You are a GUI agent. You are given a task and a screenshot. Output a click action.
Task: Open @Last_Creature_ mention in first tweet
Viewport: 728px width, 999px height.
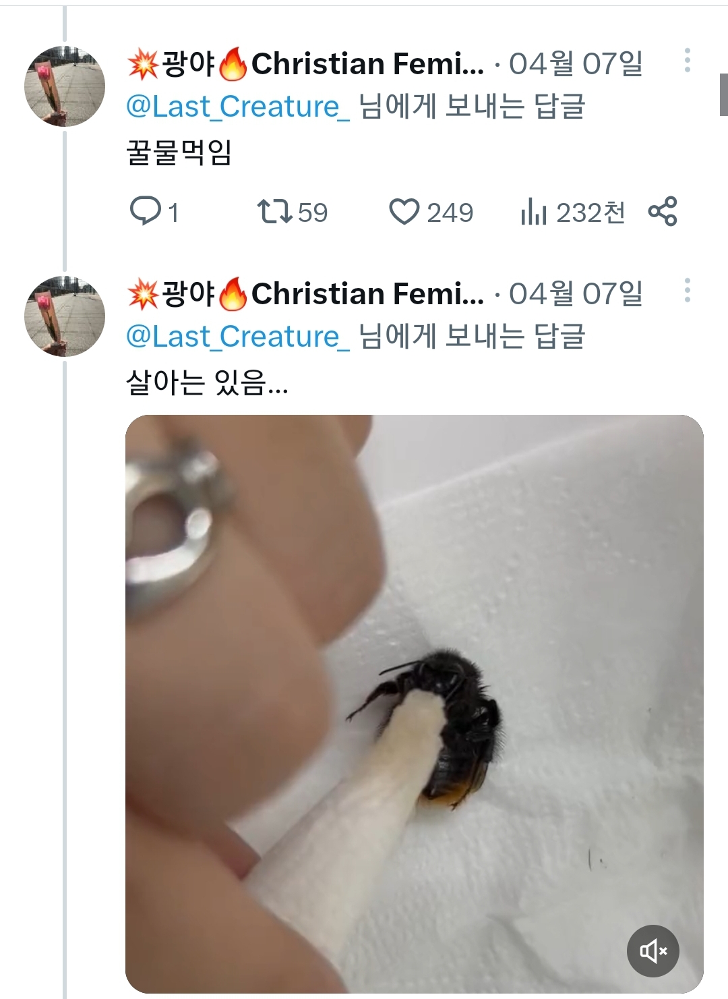pyautogui.click(x=238, y=107)
